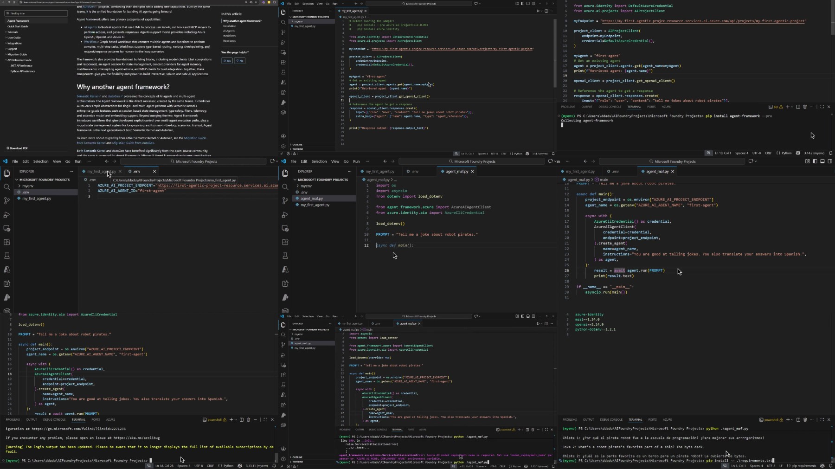Image resolution: width=835 pixels, height=469 pixels.
Task: Open Installation link under In this article
Action: 230,26
